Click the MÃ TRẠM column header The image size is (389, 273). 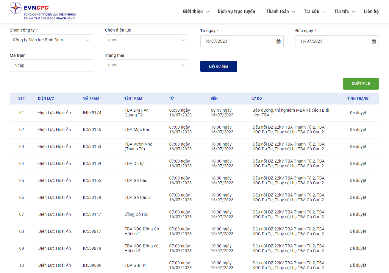[91, 99]
